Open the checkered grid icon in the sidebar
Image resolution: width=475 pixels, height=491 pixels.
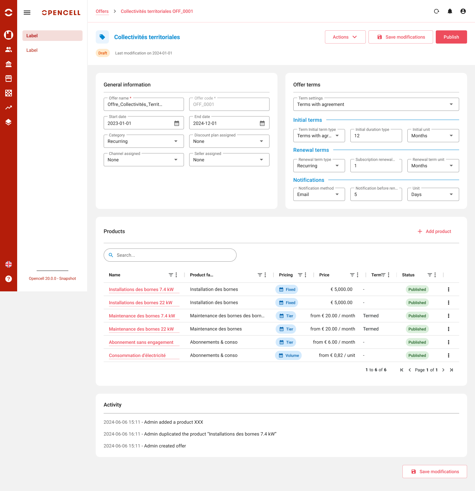pyautogui.click(x=9, y=93)
